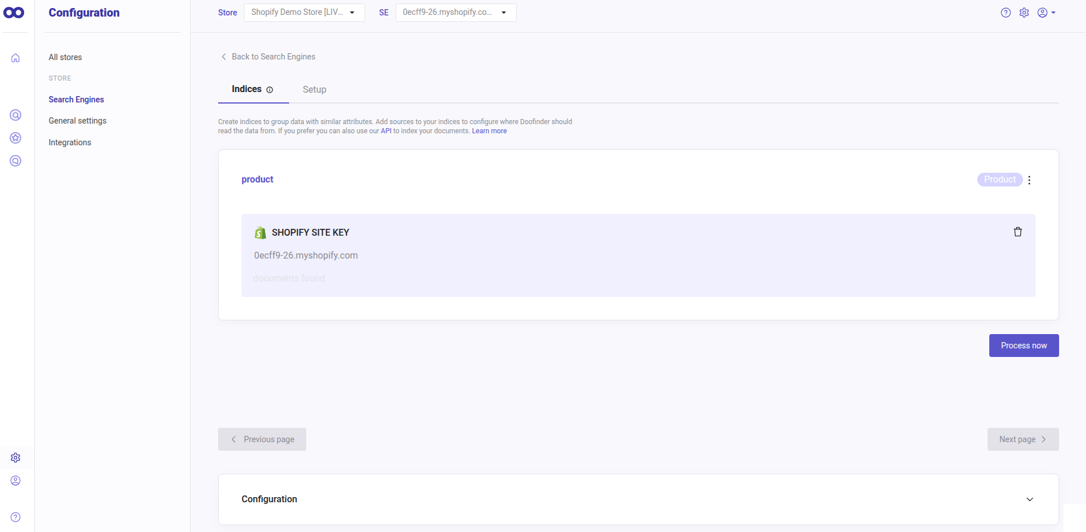Follow the Learn more link
The width and height of the screenshot is (1086, 532).
(x=489, y=131)
